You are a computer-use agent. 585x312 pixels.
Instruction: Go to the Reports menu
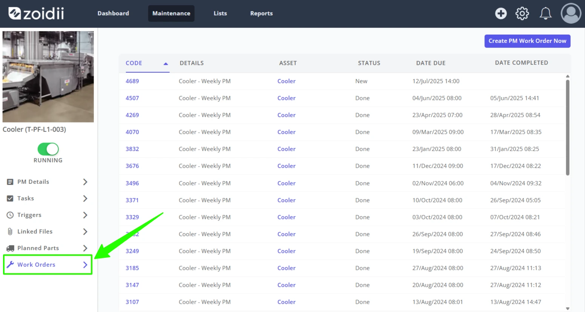tap(261, 14)
